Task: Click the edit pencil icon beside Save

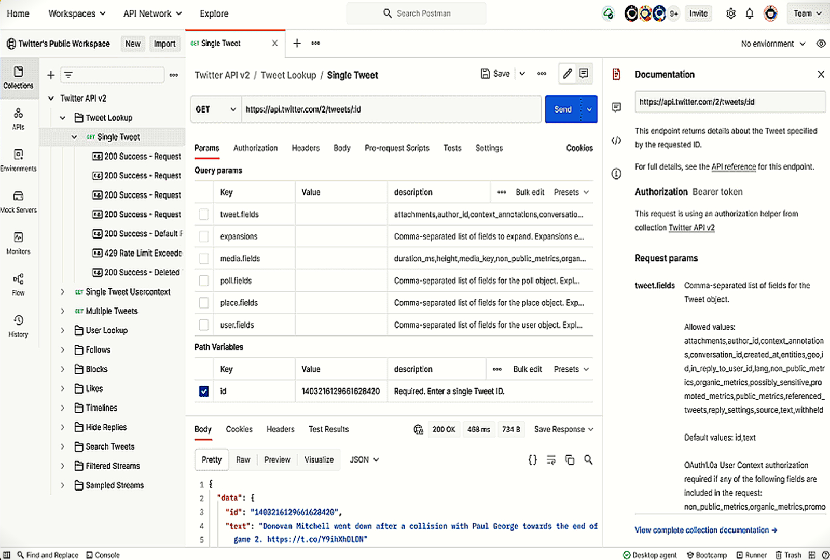Action: tap(568, 74)
